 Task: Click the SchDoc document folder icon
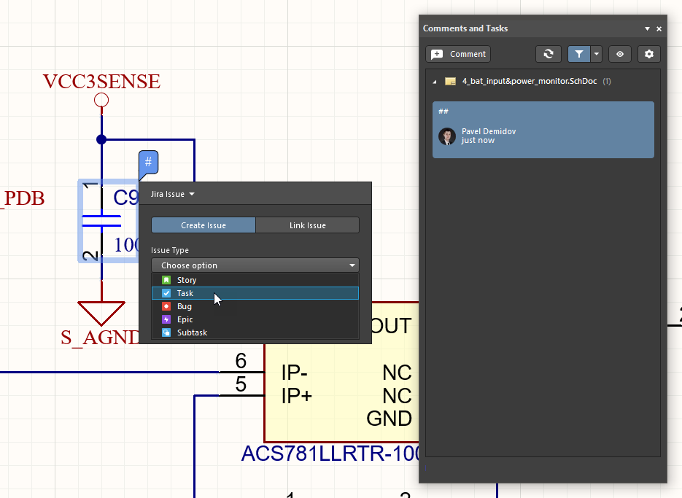coord(450,82)
